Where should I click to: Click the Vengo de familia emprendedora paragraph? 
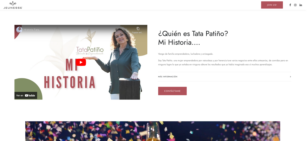[x=186, y=54]
